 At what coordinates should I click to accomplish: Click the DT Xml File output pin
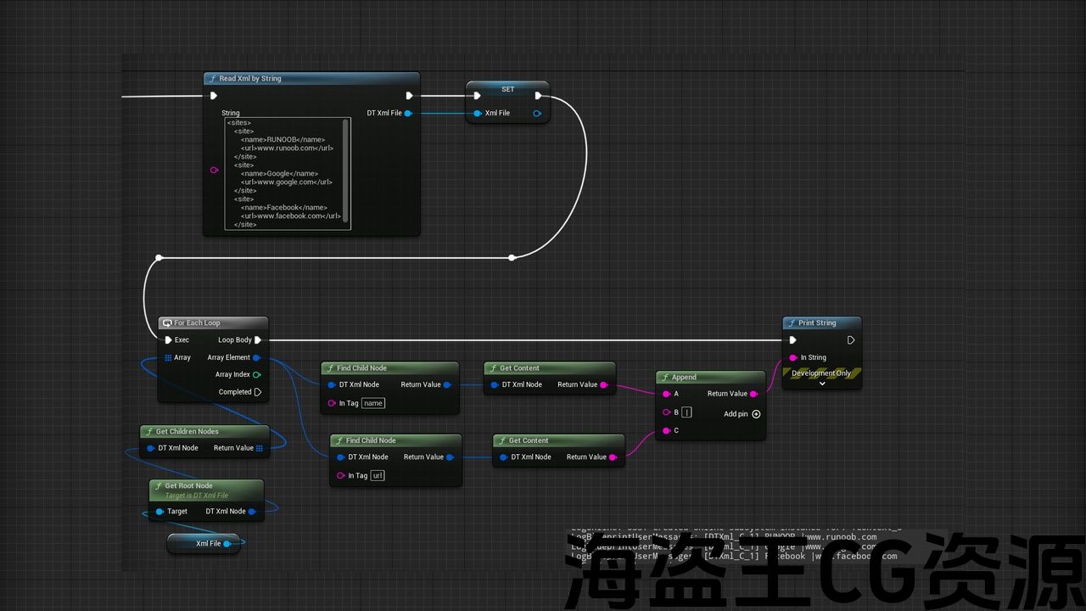point(408,113)
